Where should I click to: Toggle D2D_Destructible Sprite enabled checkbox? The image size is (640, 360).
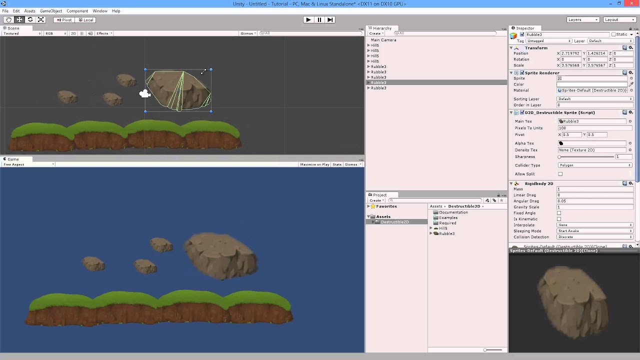pos(522,112)
